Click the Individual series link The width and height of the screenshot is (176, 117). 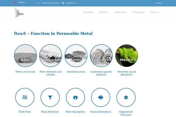coord(76,72)
